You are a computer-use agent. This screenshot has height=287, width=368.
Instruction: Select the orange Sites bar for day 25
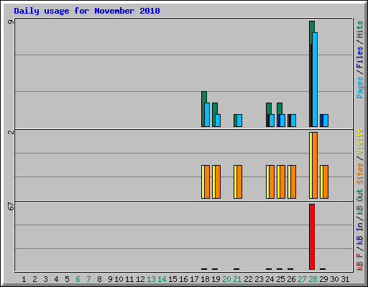coord(282,182)
